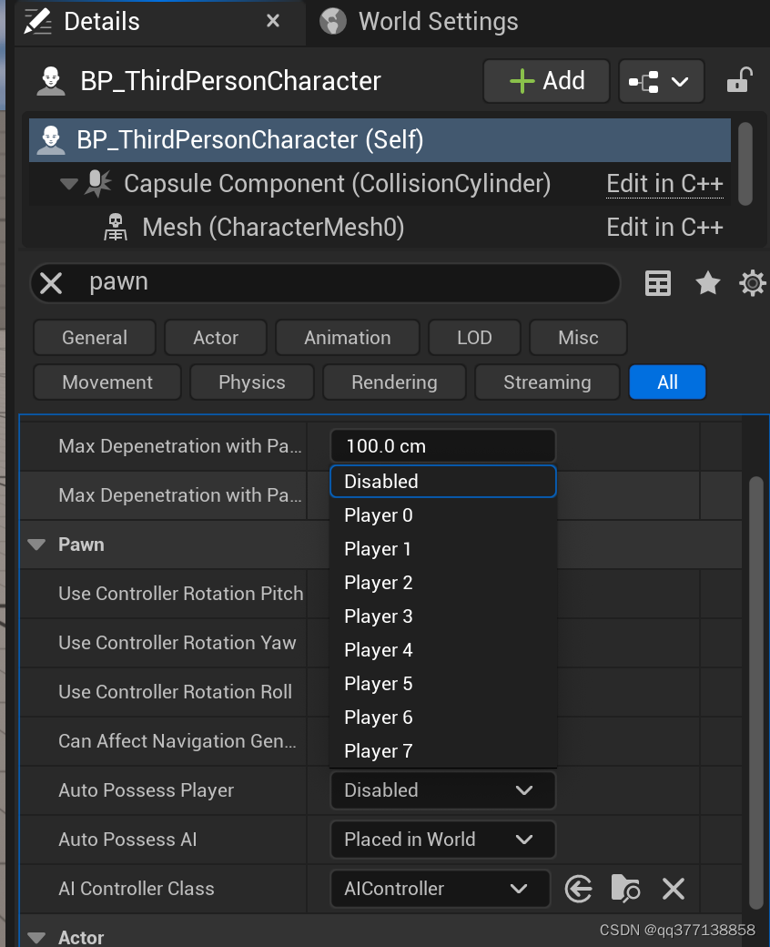770x947 pixels.
Task: Show favorites with the star icon
Action: 708,282
